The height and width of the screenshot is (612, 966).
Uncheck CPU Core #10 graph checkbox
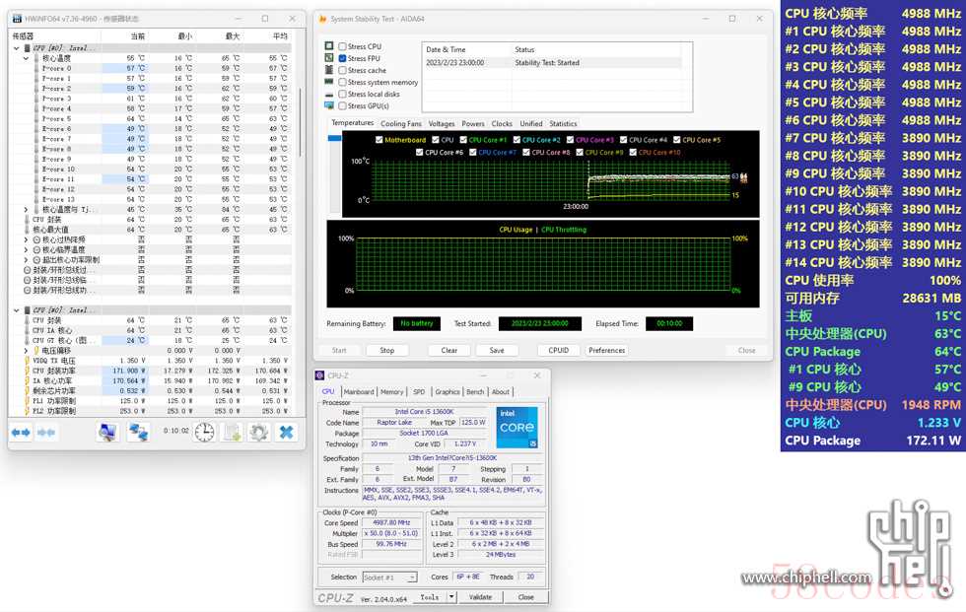pos(633,152)
